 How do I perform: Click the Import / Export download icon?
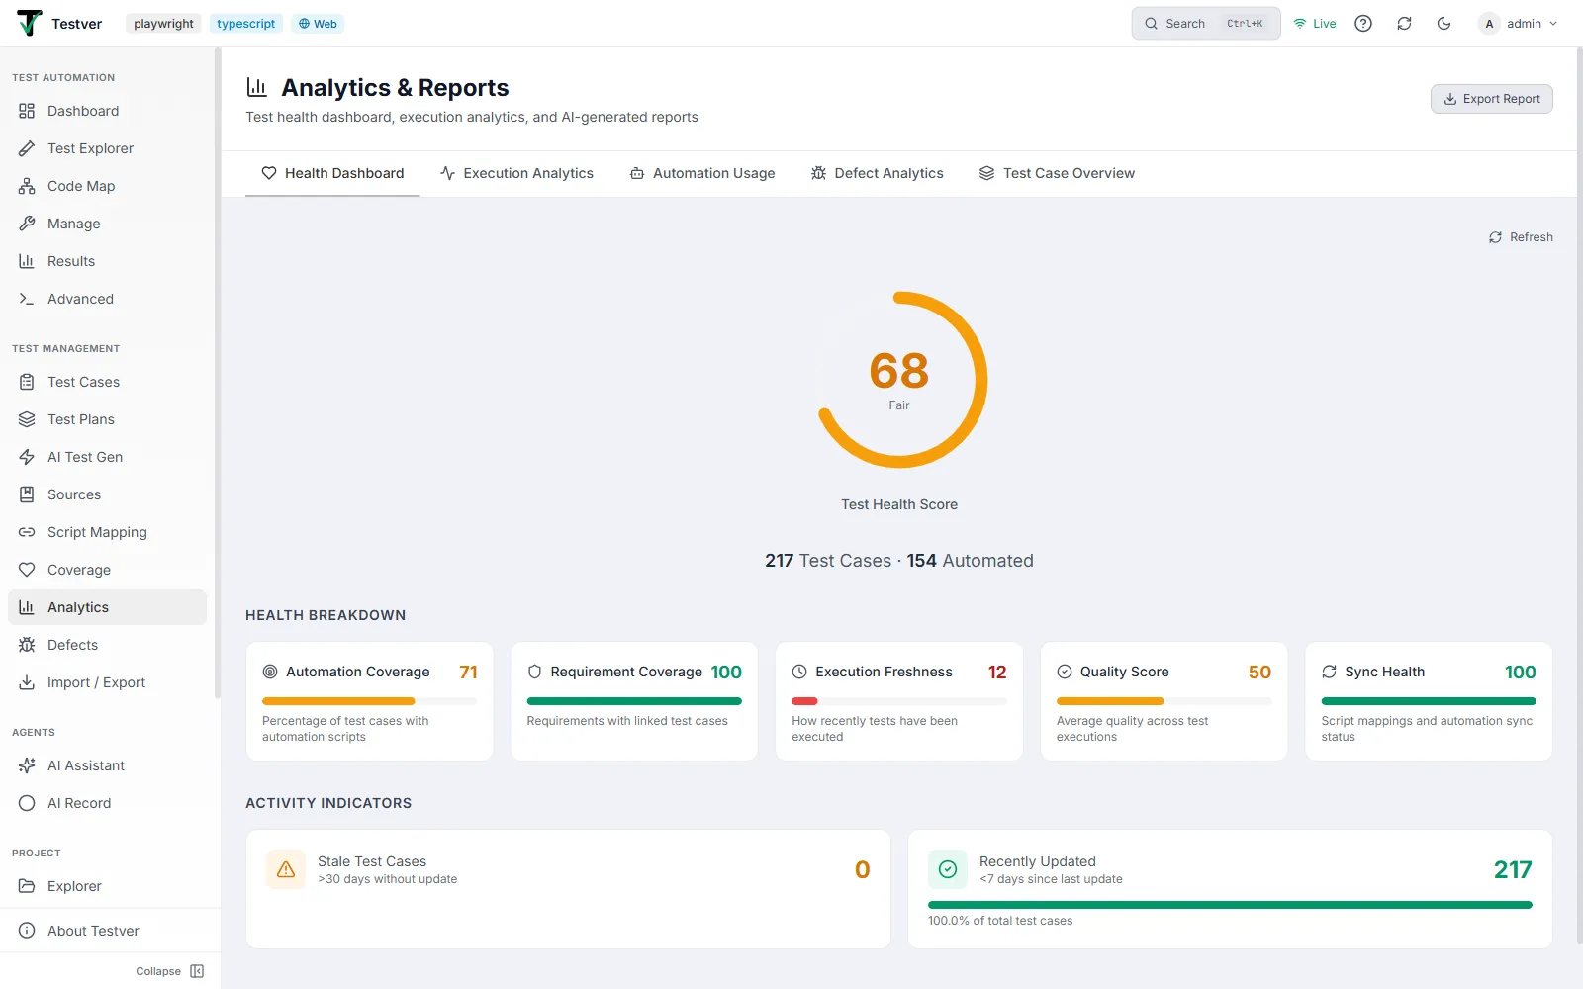point(27,682)
